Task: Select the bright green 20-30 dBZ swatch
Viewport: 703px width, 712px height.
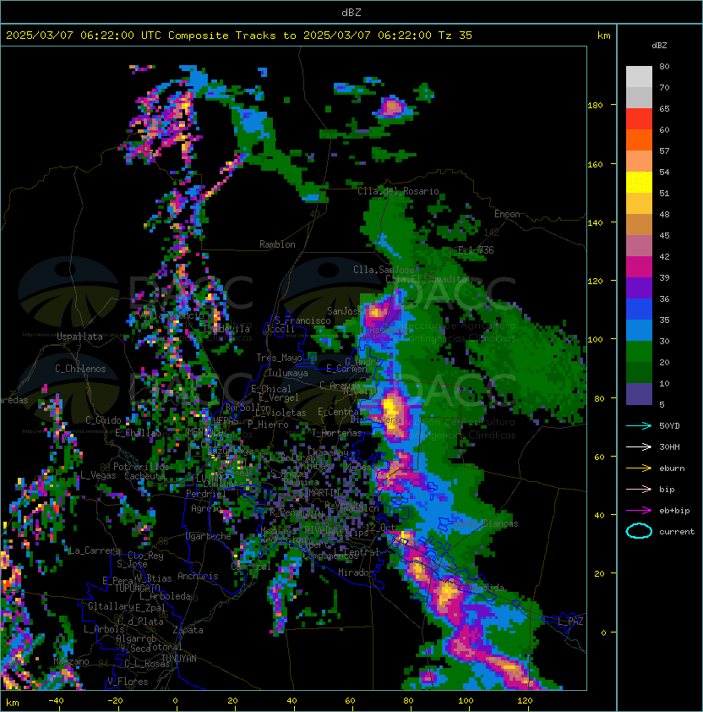Action: [639, 352]
